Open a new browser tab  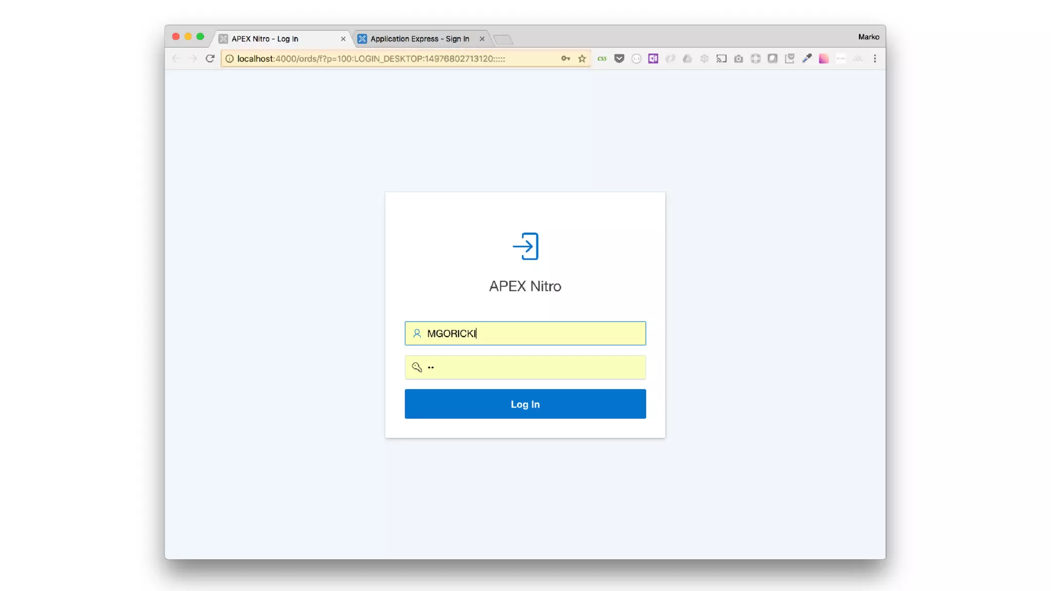point(503,40)
